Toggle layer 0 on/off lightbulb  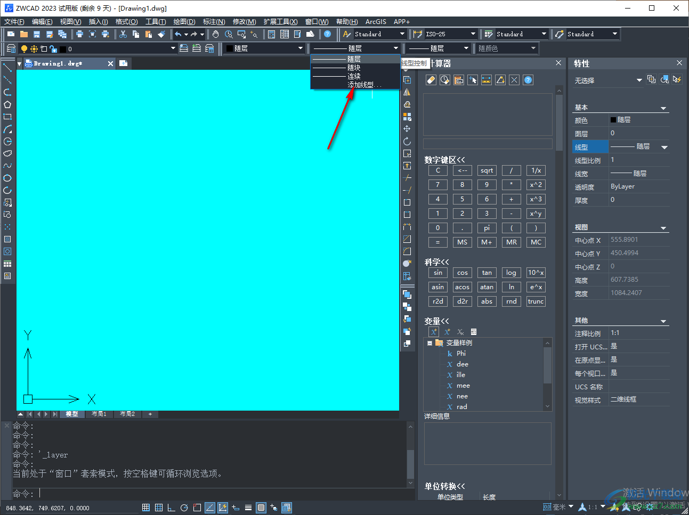24,49
